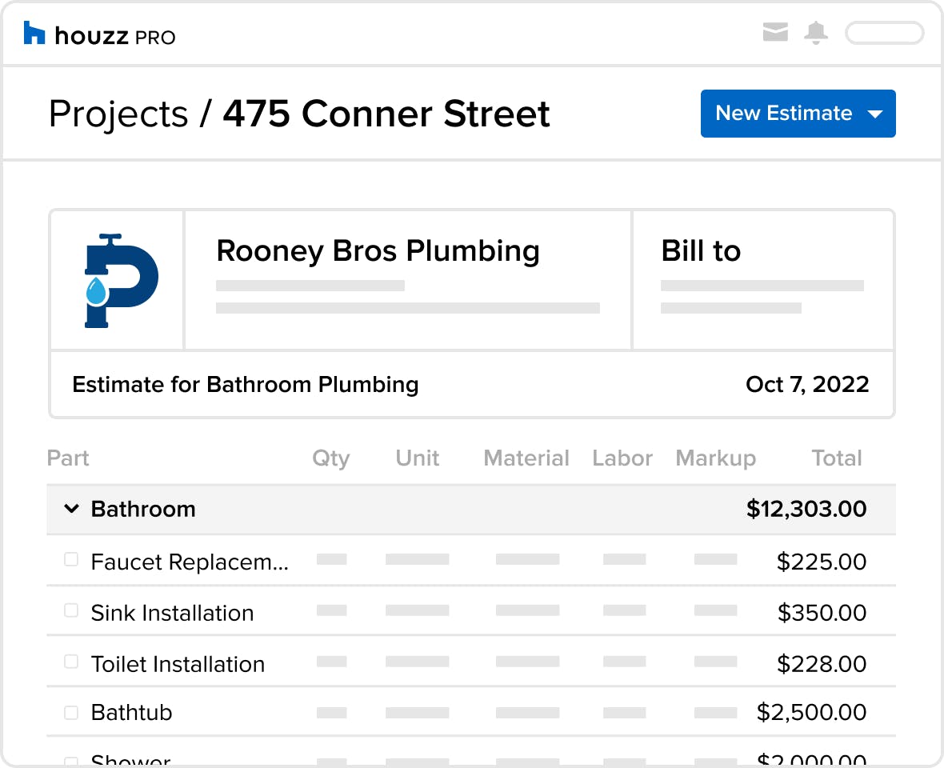Click the Bathroom total amount $12,303.00
Image resolution: width=944 pixels, height=768 pixels.
806,509
